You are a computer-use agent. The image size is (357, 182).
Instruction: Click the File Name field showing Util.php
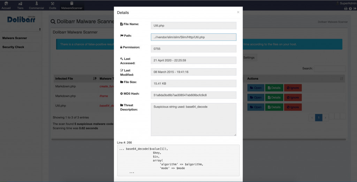click(x=193, y=25)
